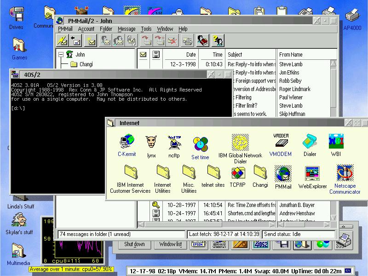
Task: Select the John account in PMMail tree
Action: point(75,54)
